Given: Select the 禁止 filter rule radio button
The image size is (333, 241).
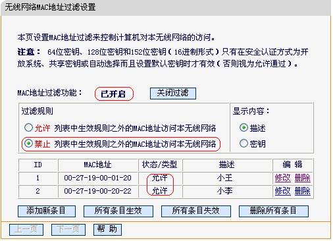Looking at the screenshot, I should point(28,144).
